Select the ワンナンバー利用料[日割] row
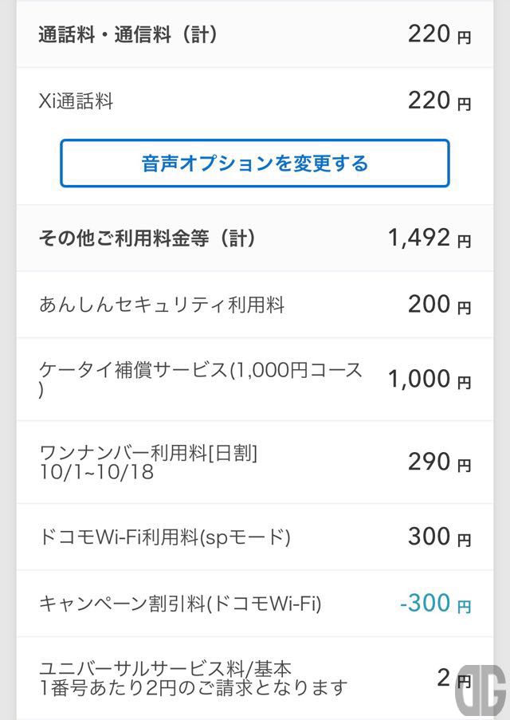Viewport: 510px width, 720px height. tap(255, 462)
